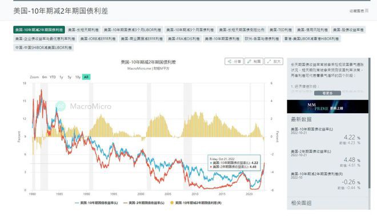Open the 美国-长短天期利差 tab
This screenshot has height=216, width=377.
pos(83,30)
